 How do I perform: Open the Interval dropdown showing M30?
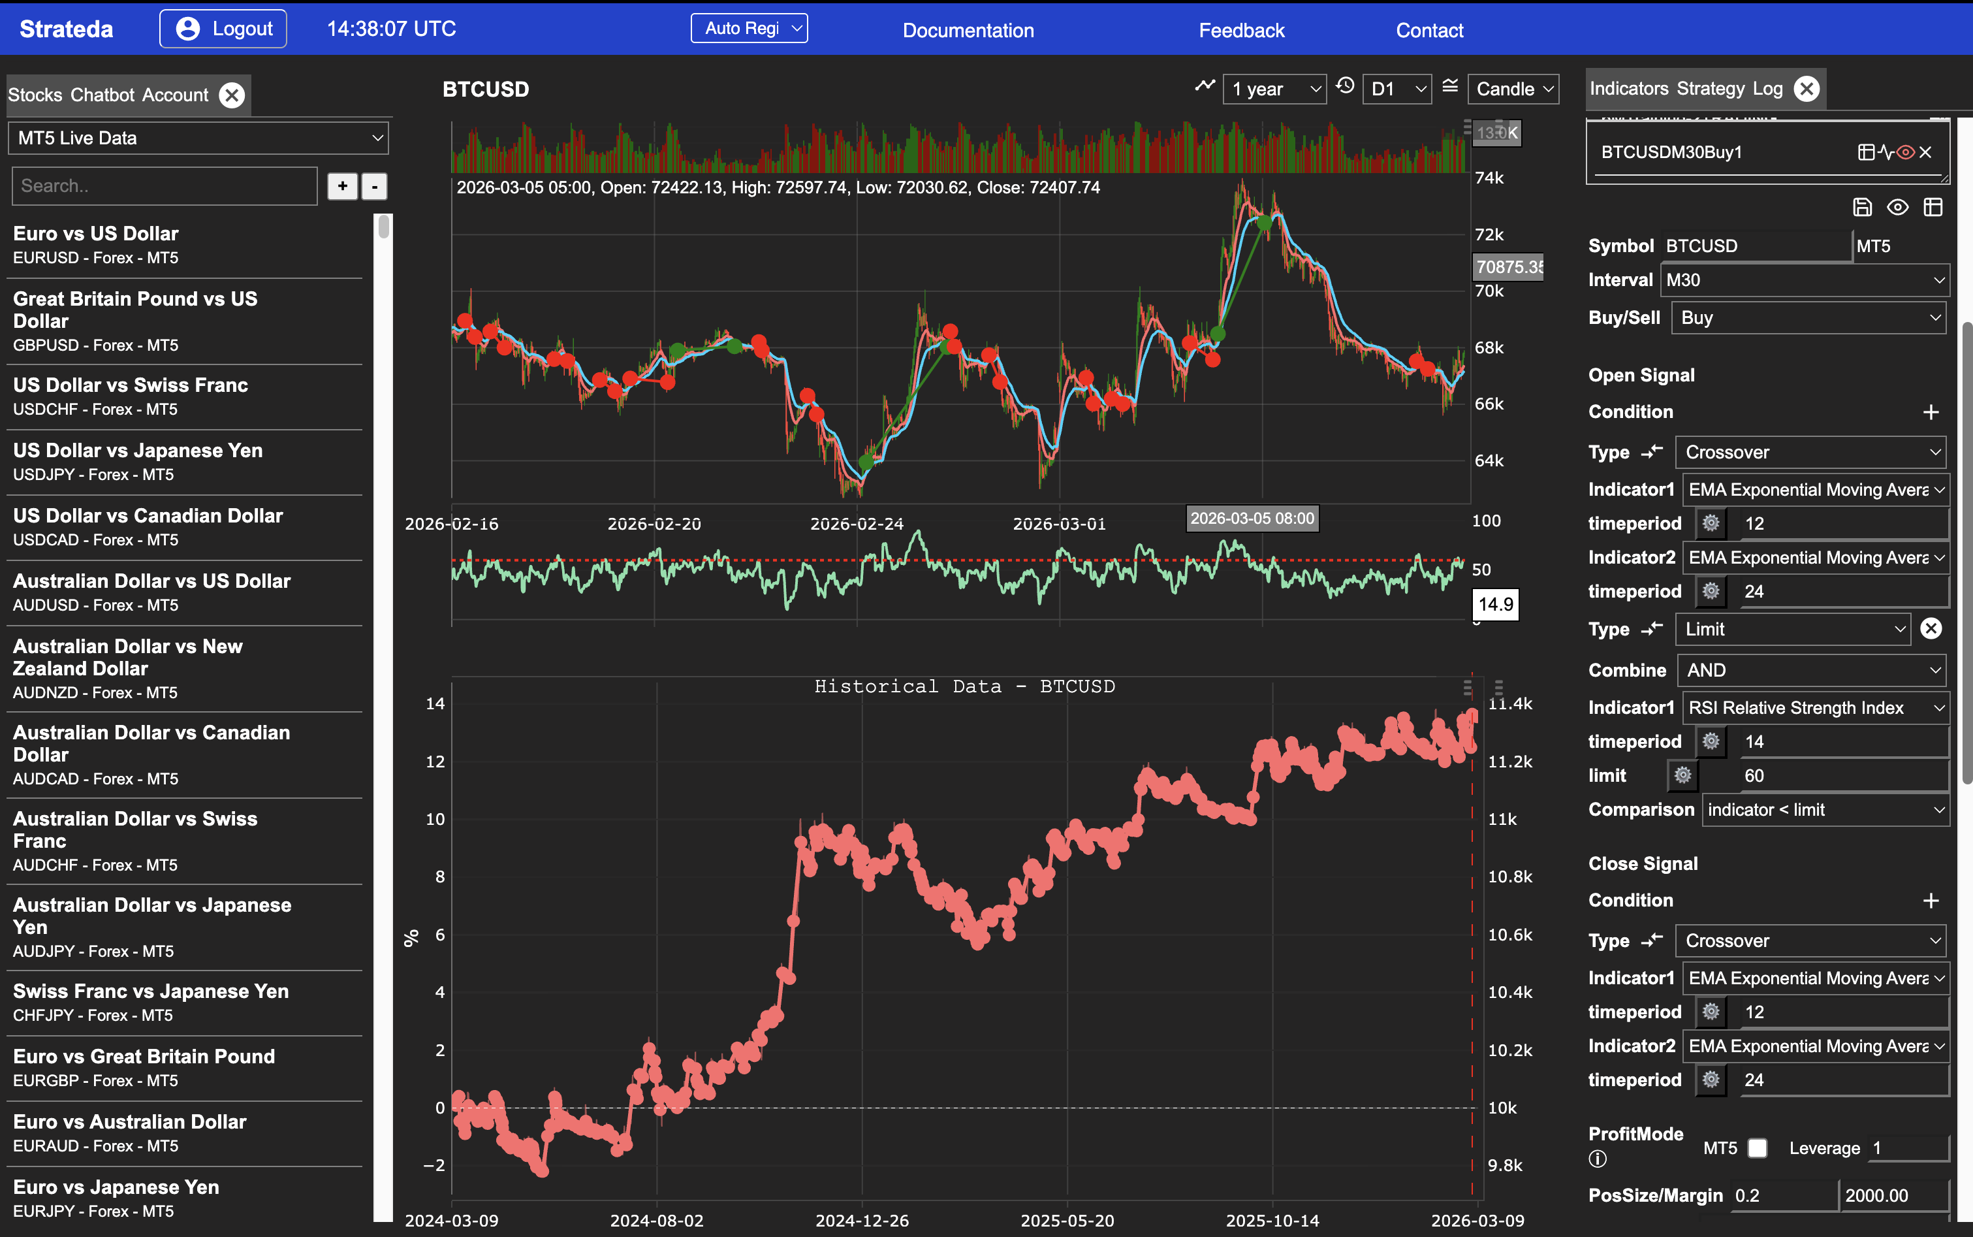[1804, 280]
